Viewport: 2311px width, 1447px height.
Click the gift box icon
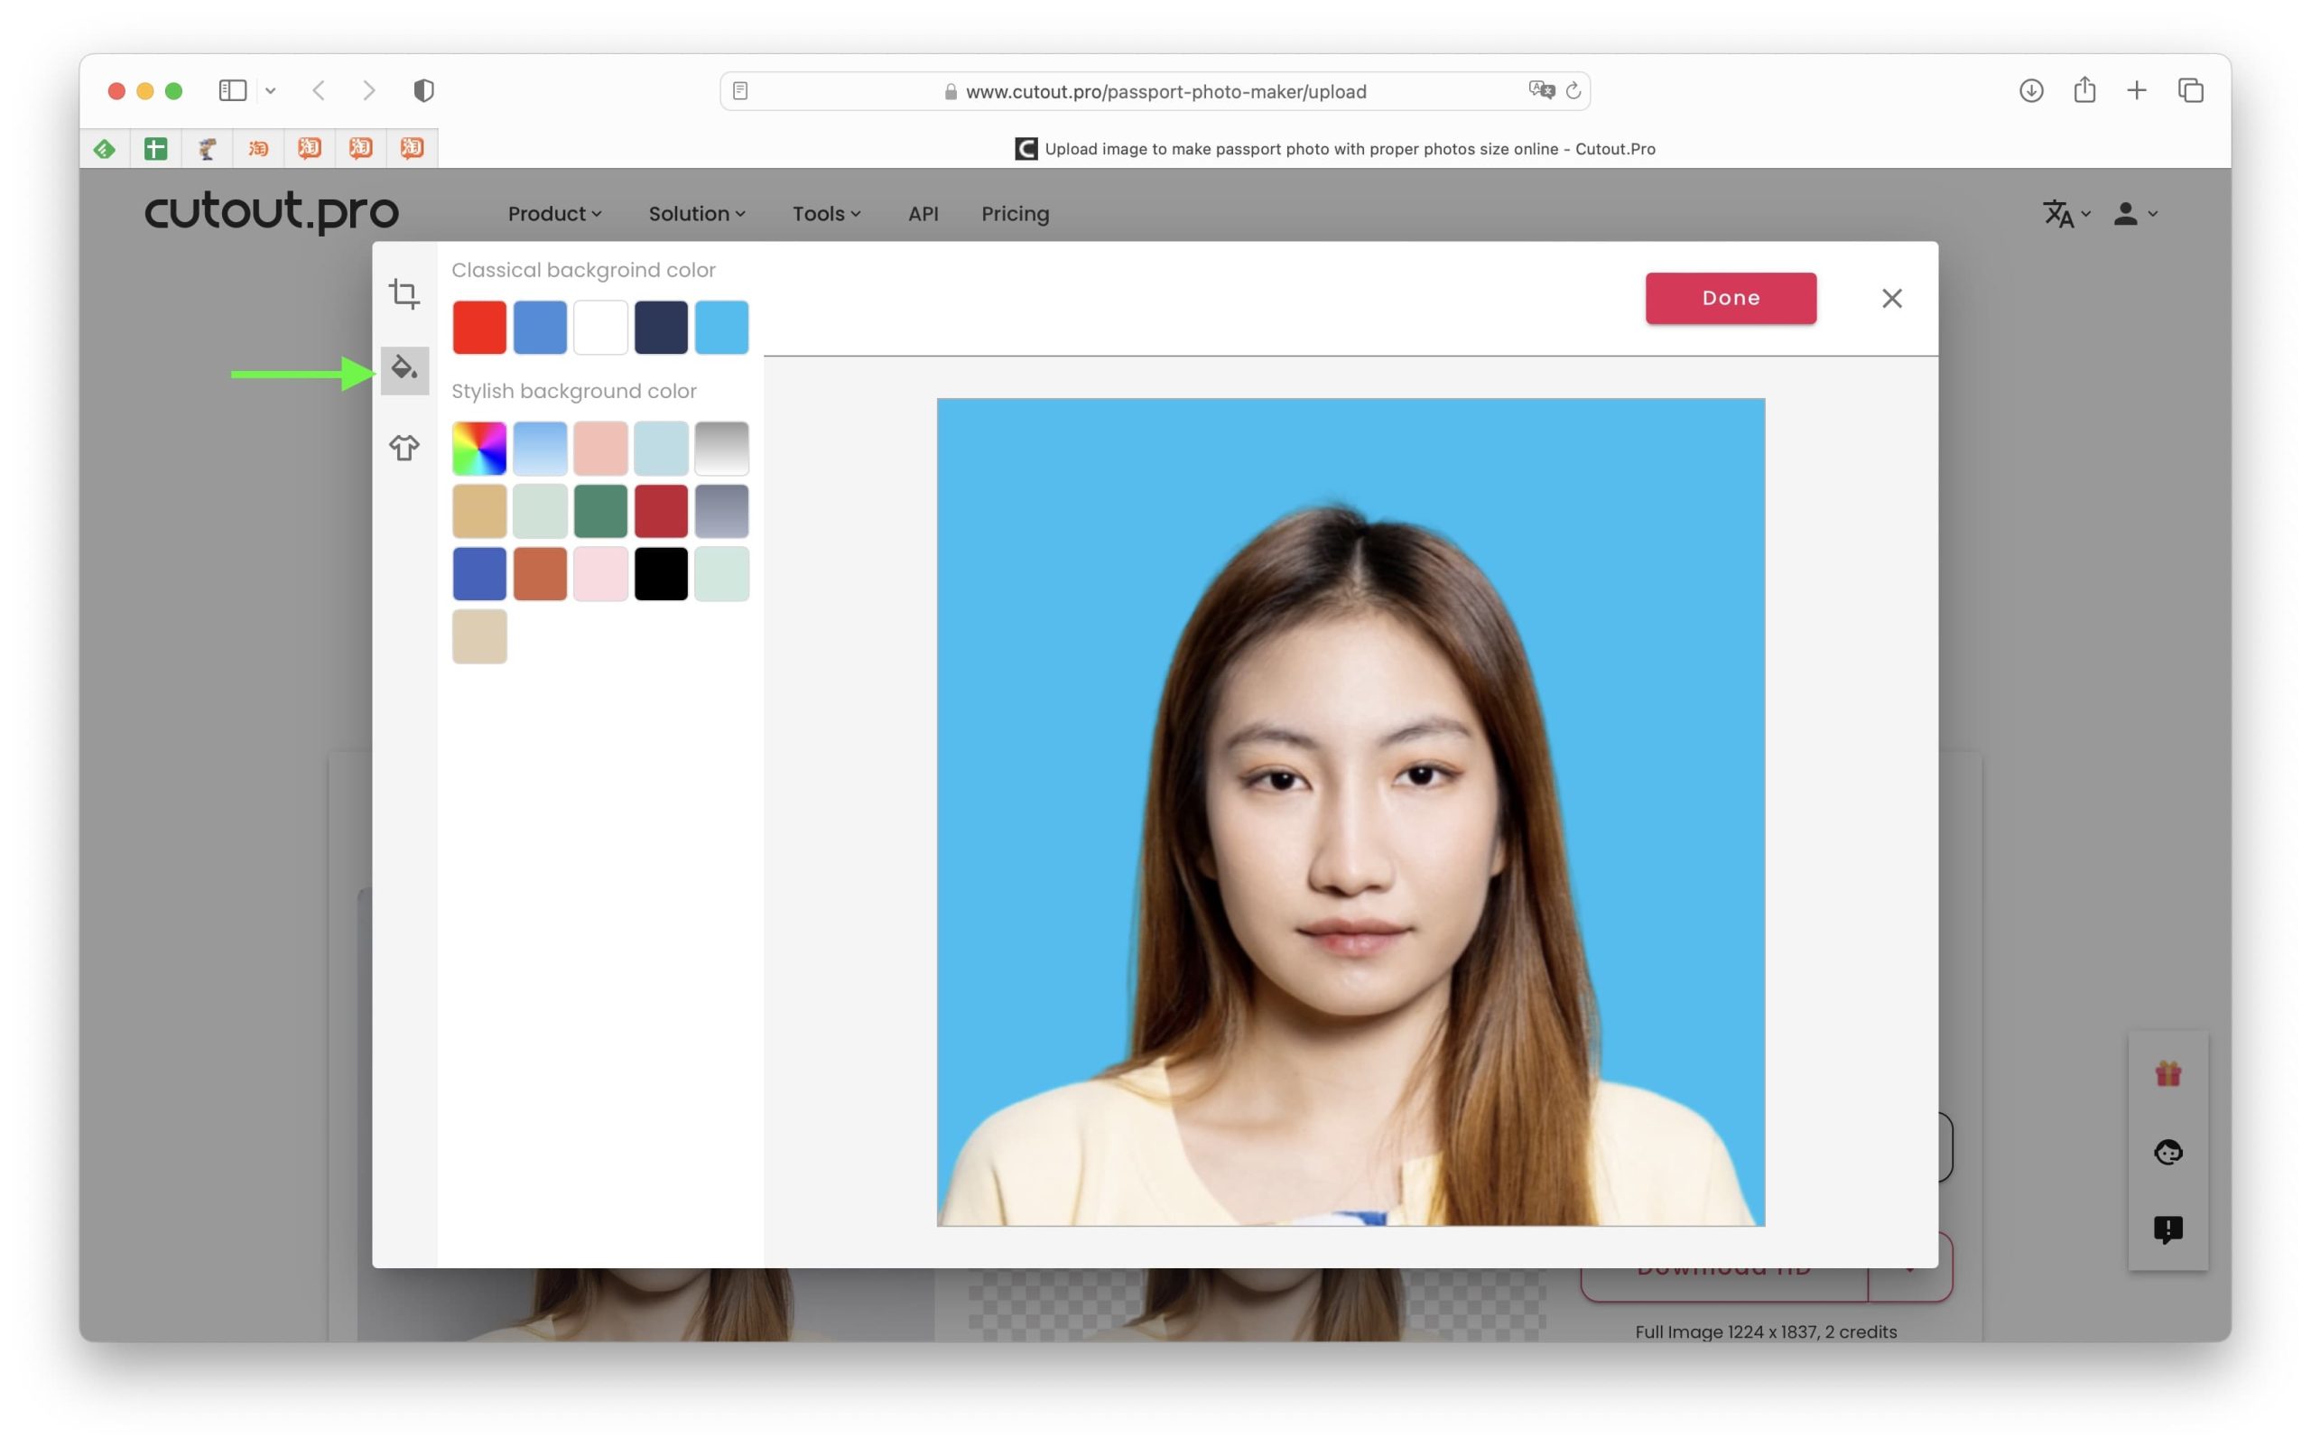(x=2167, y=1074)
